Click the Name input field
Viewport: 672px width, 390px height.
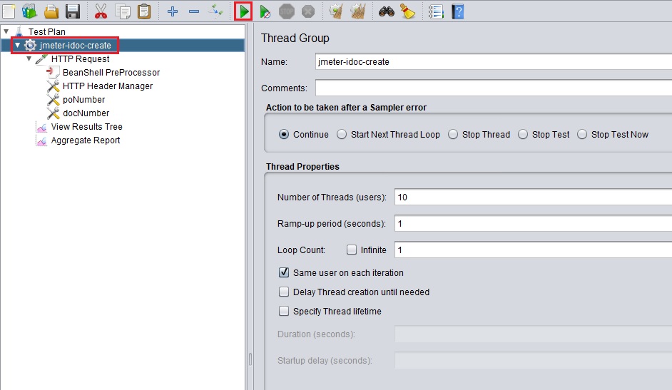pyautogui.click(x=493, y=61)
